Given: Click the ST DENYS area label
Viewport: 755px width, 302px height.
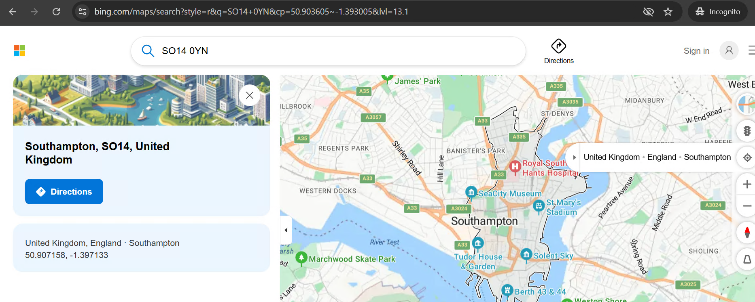Looking at the screenshot, I should 558,113.
